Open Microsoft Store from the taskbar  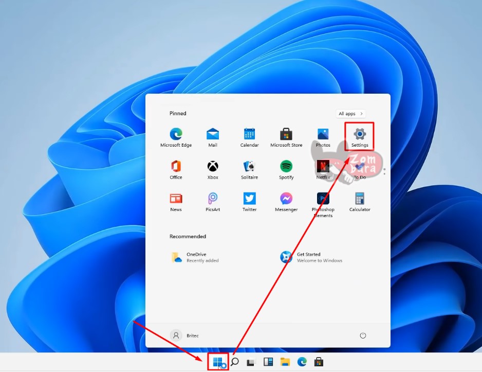(319, 362)
